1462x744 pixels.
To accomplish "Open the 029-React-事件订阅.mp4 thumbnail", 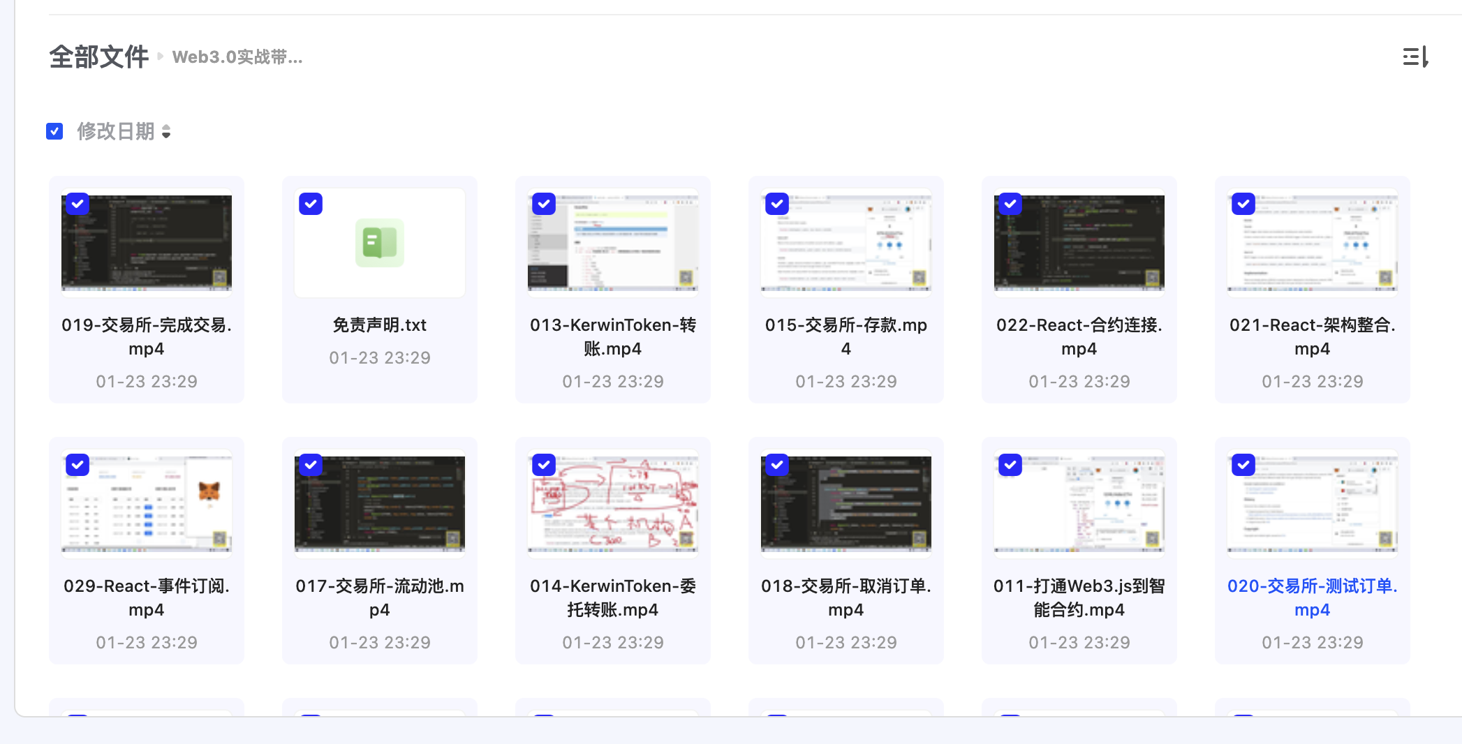I will (x=147, y=504).
